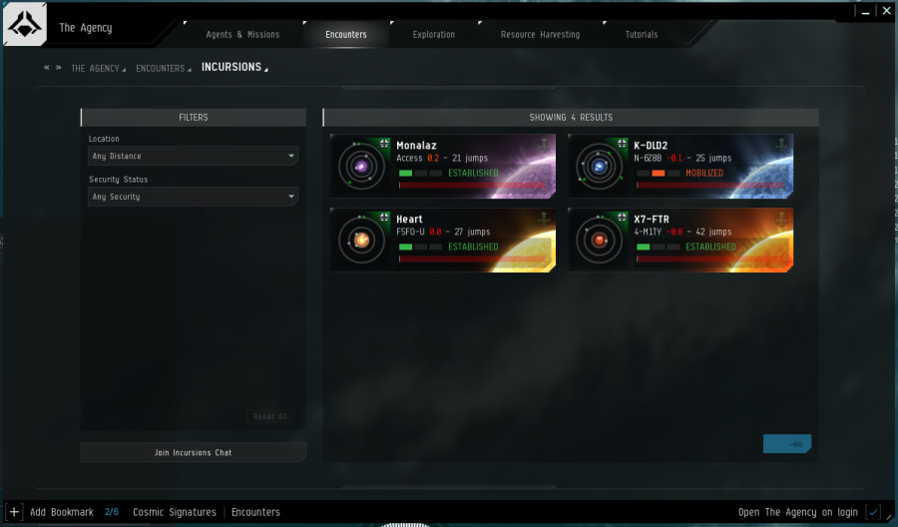Click the red influence bar on X7-FTR card
Image resolution: width=898 pixels, height=527 pixels.
point(710,259)
